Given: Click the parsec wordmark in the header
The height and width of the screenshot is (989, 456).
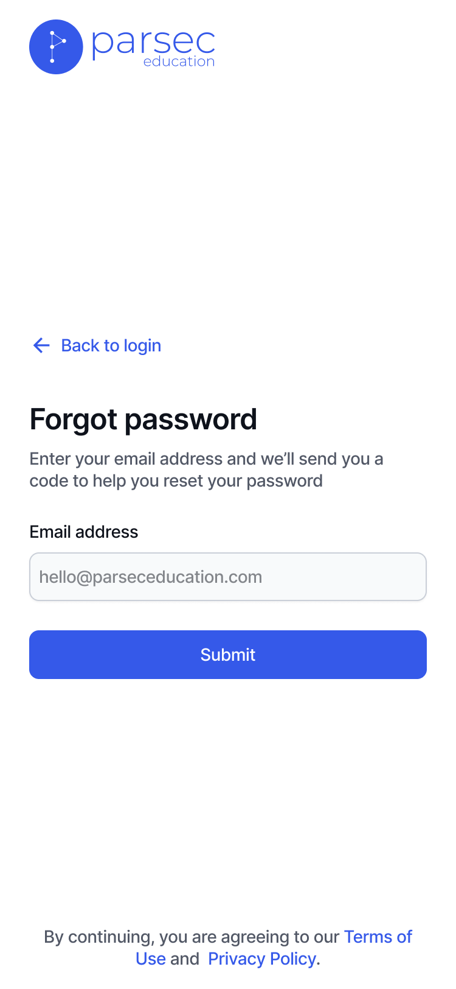Looking at the screenshot, I should pyautogui.click(x=153, y=43).
